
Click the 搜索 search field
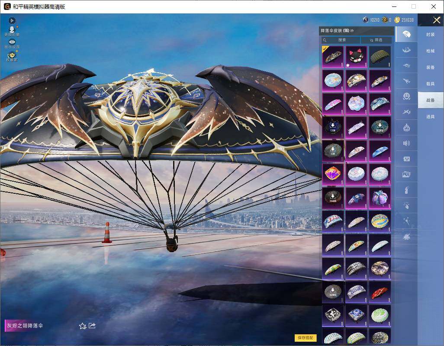coord(341,40)
